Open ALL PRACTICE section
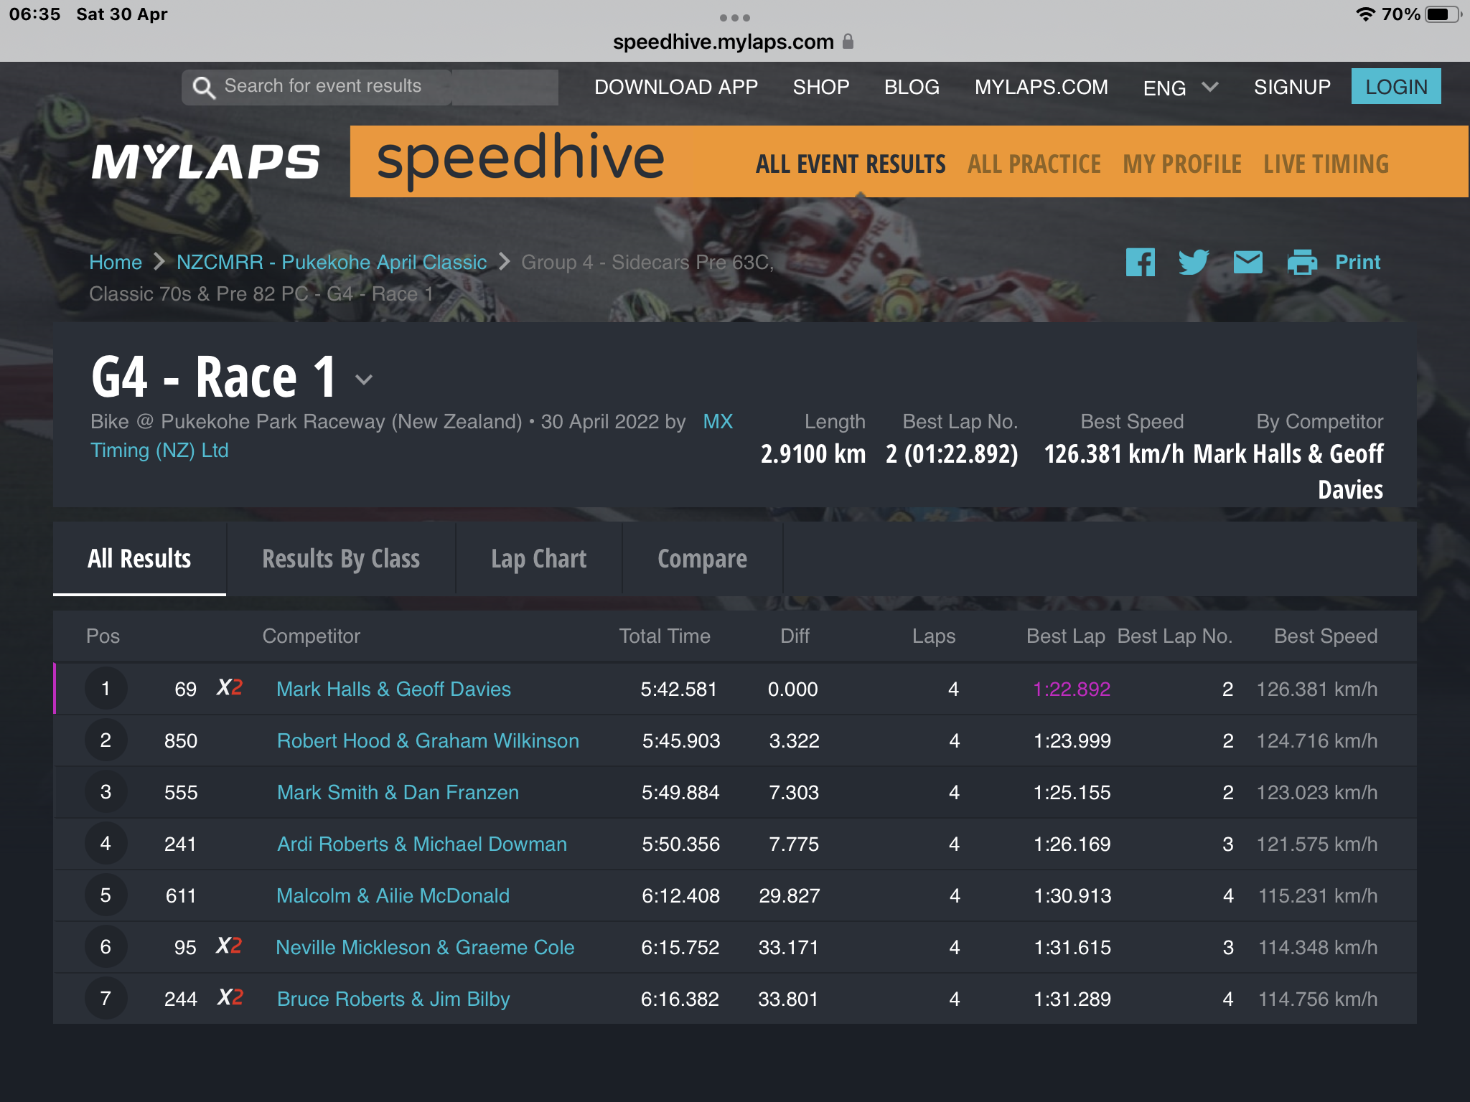This screenshot has height=1102, width=1470. point(1034,164)
